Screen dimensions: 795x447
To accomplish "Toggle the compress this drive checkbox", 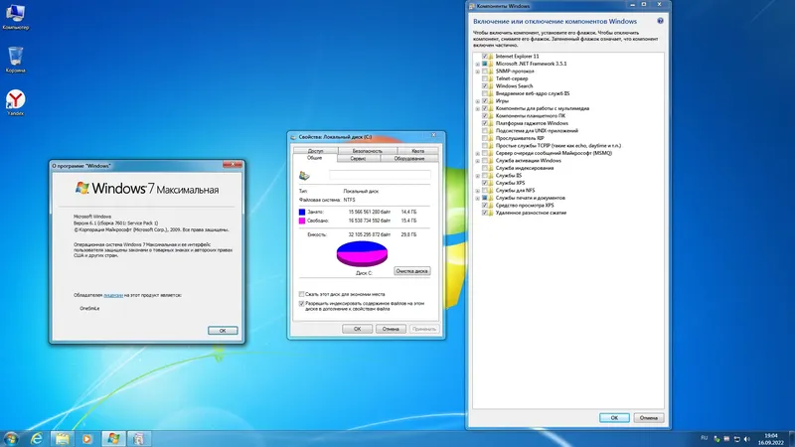I will coord(302,294).
